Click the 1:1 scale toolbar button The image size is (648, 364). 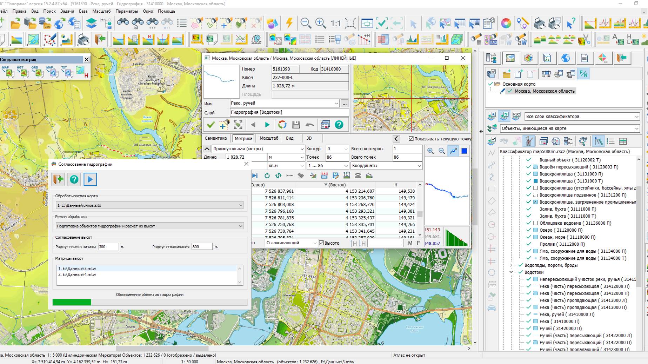[335, 24]
